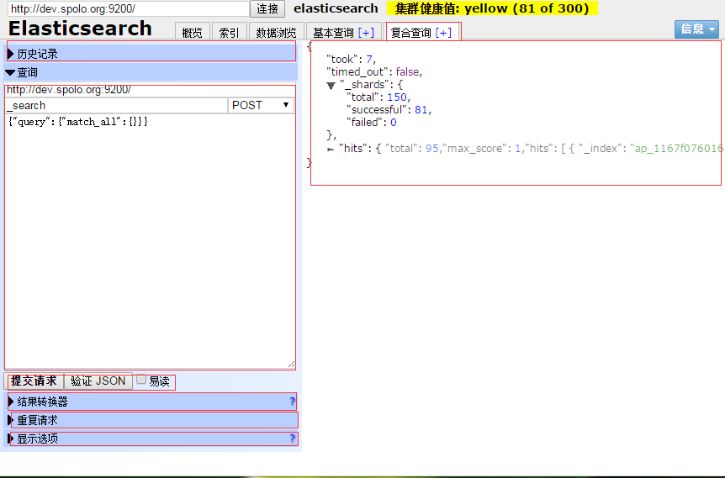The height and width of the screenshot is (478, 725).
Task: Open the 概览 overview tab
Action: click(193, 32)
